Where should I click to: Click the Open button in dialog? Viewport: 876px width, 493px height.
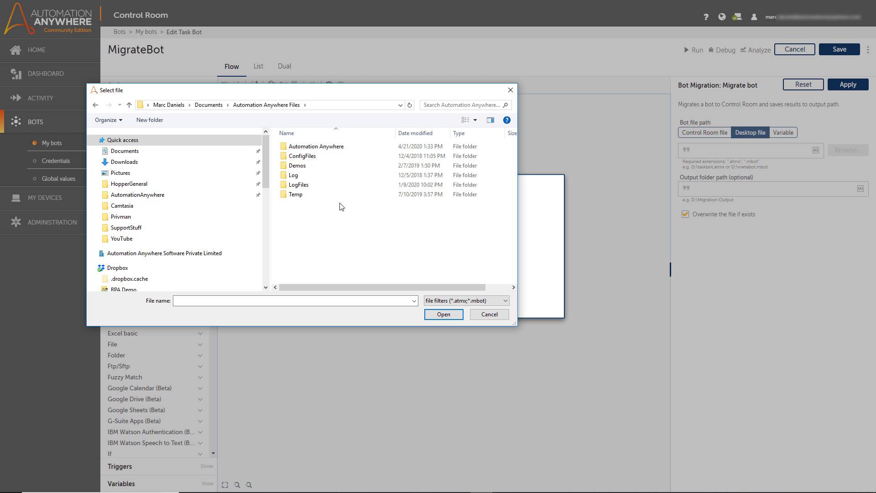[443, 315]
